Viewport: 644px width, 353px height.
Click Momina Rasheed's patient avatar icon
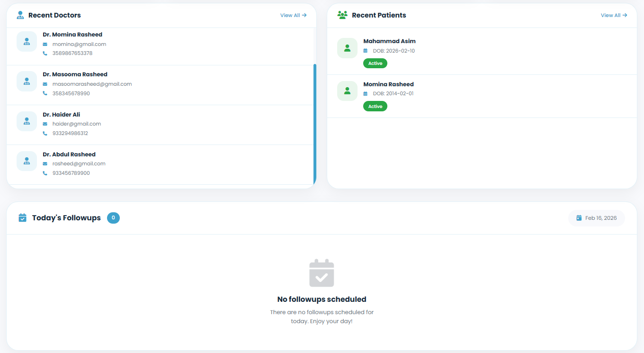point(347,91)
